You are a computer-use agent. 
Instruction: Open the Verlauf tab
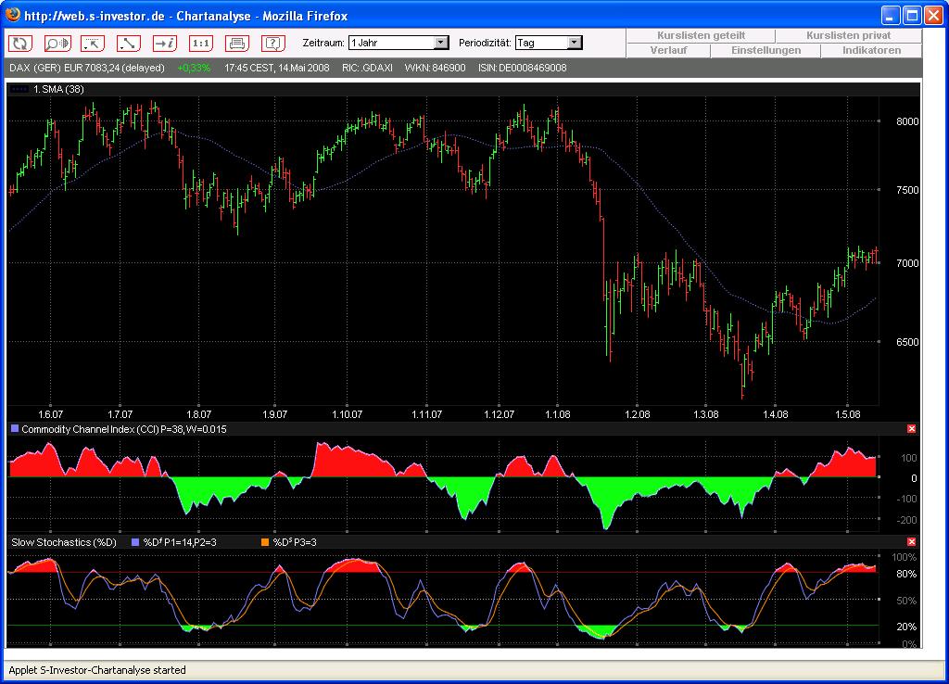tap(668, 50)
